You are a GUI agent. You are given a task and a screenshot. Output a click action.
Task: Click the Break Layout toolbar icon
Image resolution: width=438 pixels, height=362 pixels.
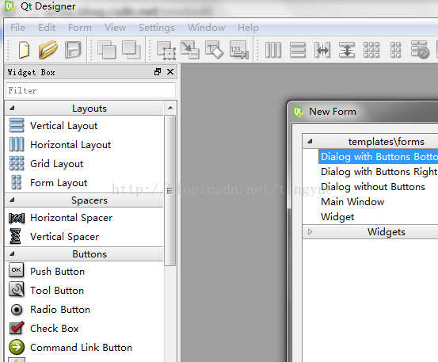click(x=420, y=50)
